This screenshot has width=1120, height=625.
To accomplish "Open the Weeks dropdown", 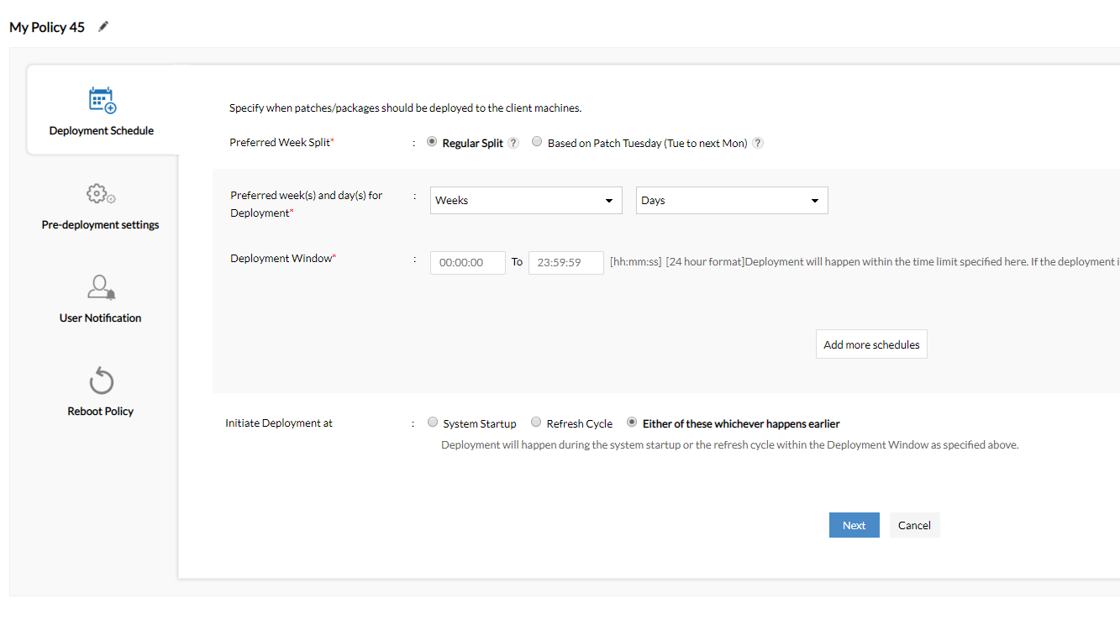I will click(x=526, y=201).
